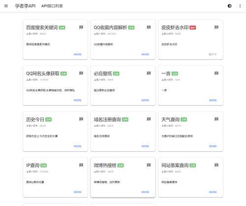Click the 历史今日 card title

tap(35, 119)
